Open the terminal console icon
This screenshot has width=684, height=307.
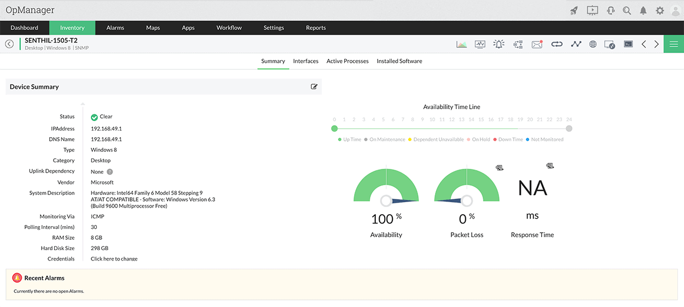(628, 44)
